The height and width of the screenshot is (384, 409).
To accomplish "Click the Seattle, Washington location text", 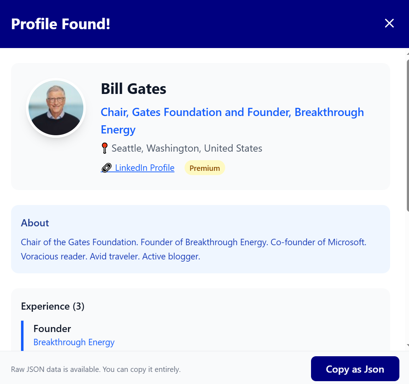I will (187, 148).
